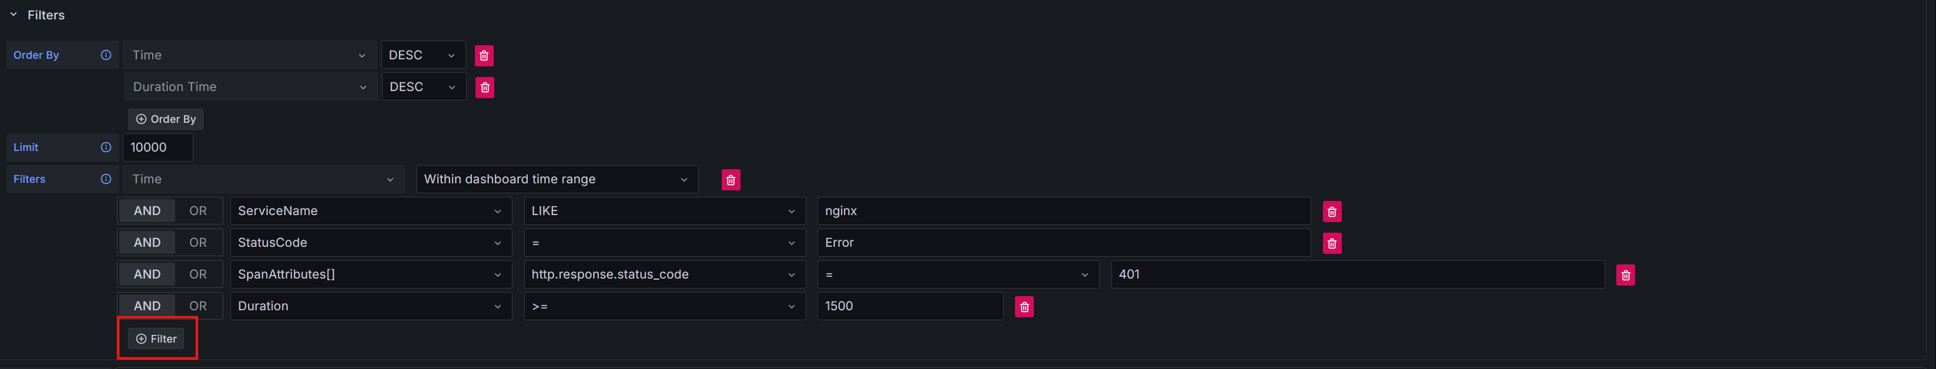Delete the StatusCode filter row
The width and height of the screenshot is (1936, 369).
point(1332,243)
